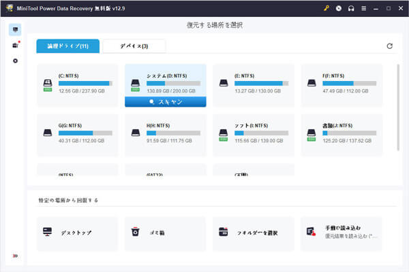This screenshot has width=409, height=272.
Task: Select the 書類(J: NTFS) drive icon
Action: [312, 135]
